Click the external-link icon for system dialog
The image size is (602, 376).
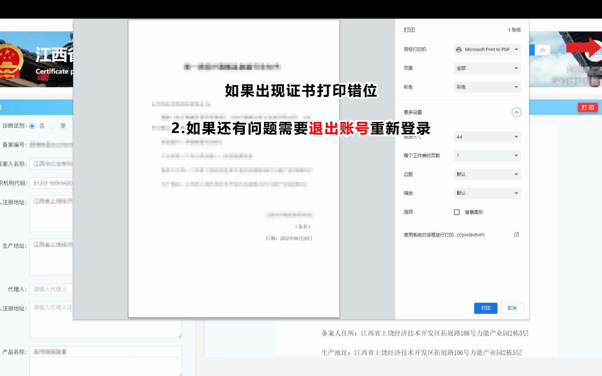click(x=517, y=235)
